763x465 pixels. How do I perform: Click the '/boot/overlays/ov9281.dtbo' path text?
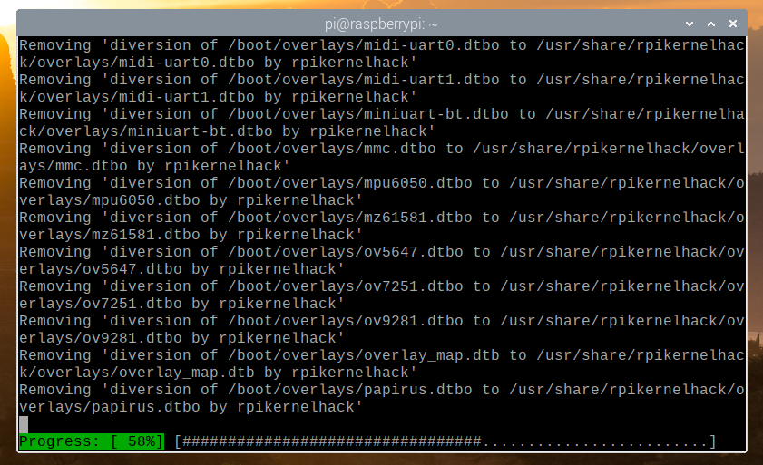tap(346, 321)
